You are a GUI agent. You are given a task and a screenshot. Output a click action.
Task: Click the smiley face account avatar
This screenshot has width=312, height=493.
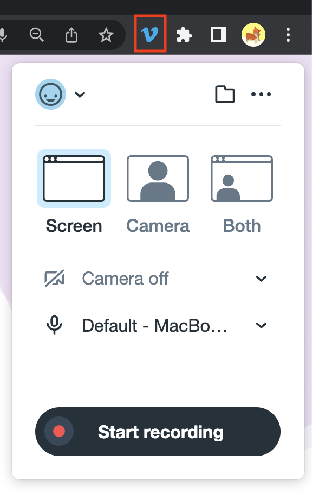(x=50, y=94)
